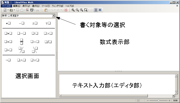Insert the wide backslash element
180x103 pixels.
35,50
